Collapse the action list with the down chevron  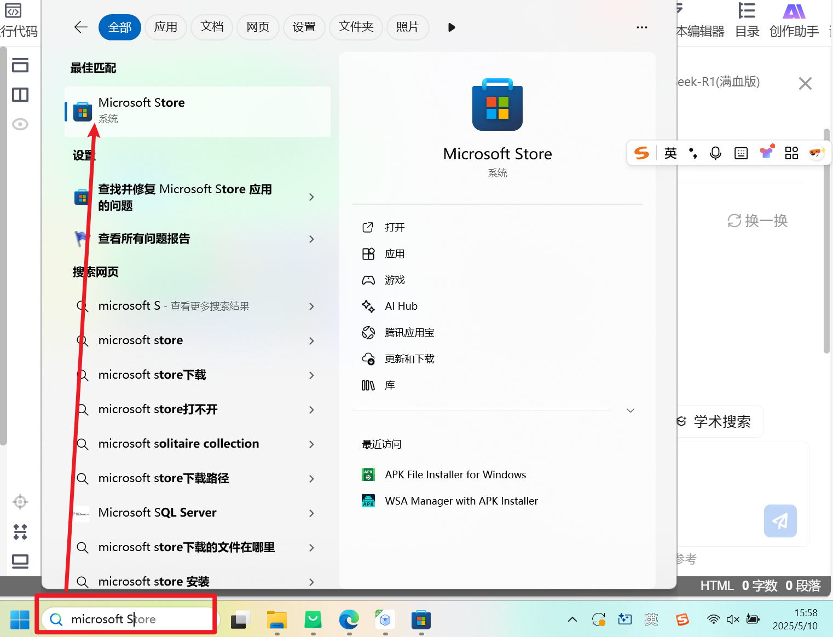pyautogui.click(x=630, y=410)
